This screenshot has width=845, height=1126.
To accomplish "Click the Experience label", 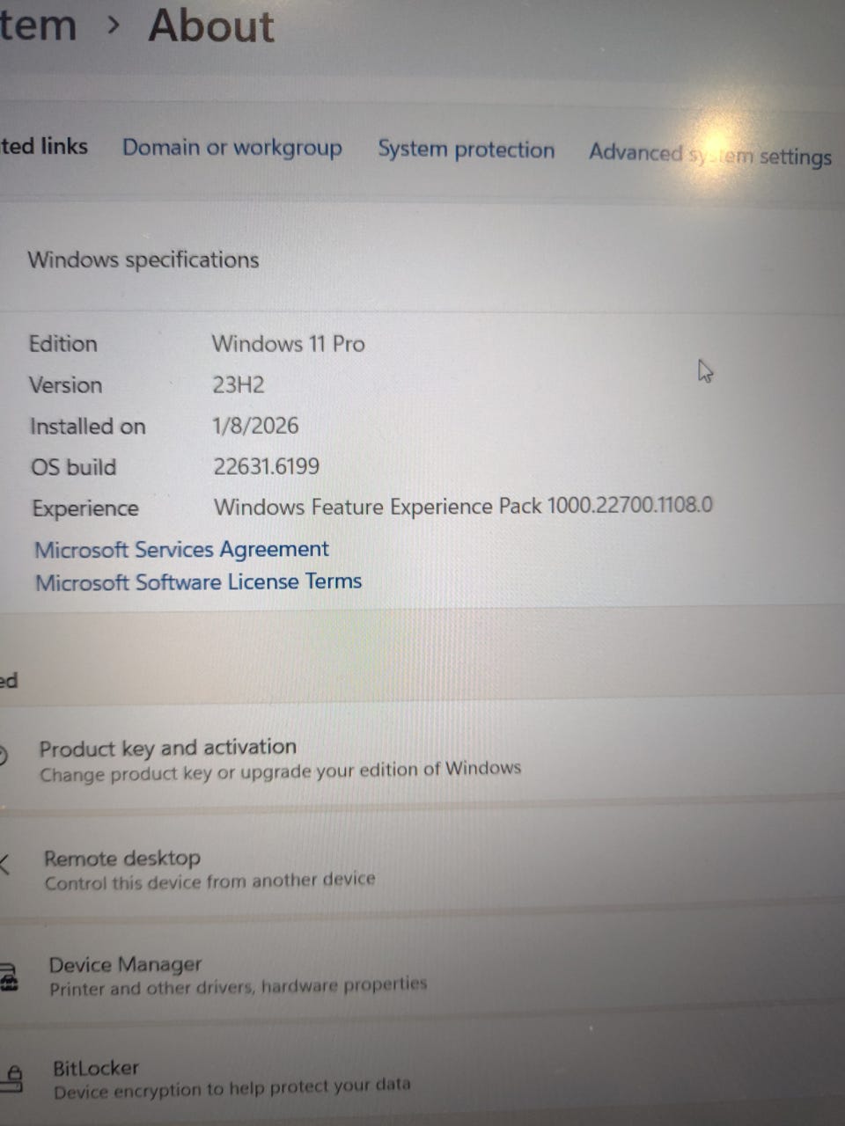I will (x=85, y=508).
